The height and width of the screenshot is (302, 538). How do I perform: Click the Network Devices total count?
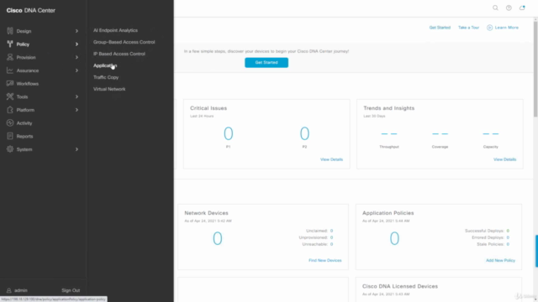pos(218,238)
